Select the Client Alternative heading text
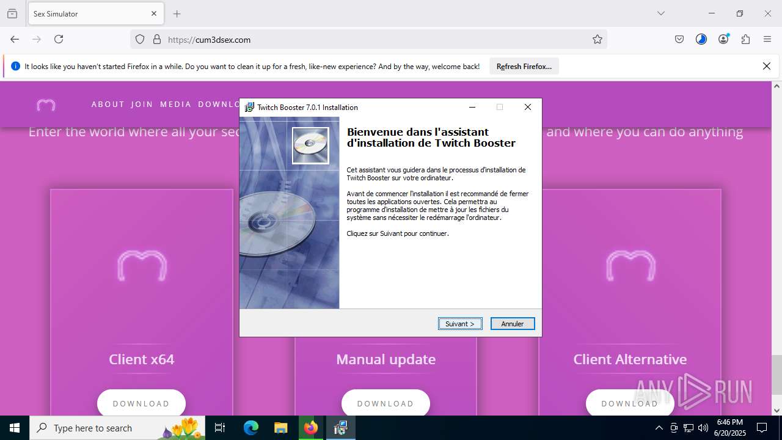 pos(630,359)
